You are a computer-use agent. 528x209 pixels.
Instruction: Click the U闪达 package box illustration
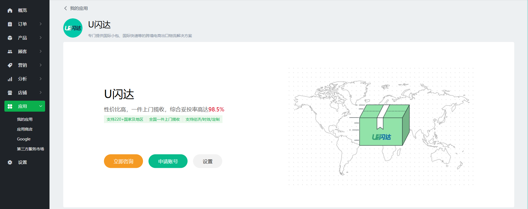point(384,125)
